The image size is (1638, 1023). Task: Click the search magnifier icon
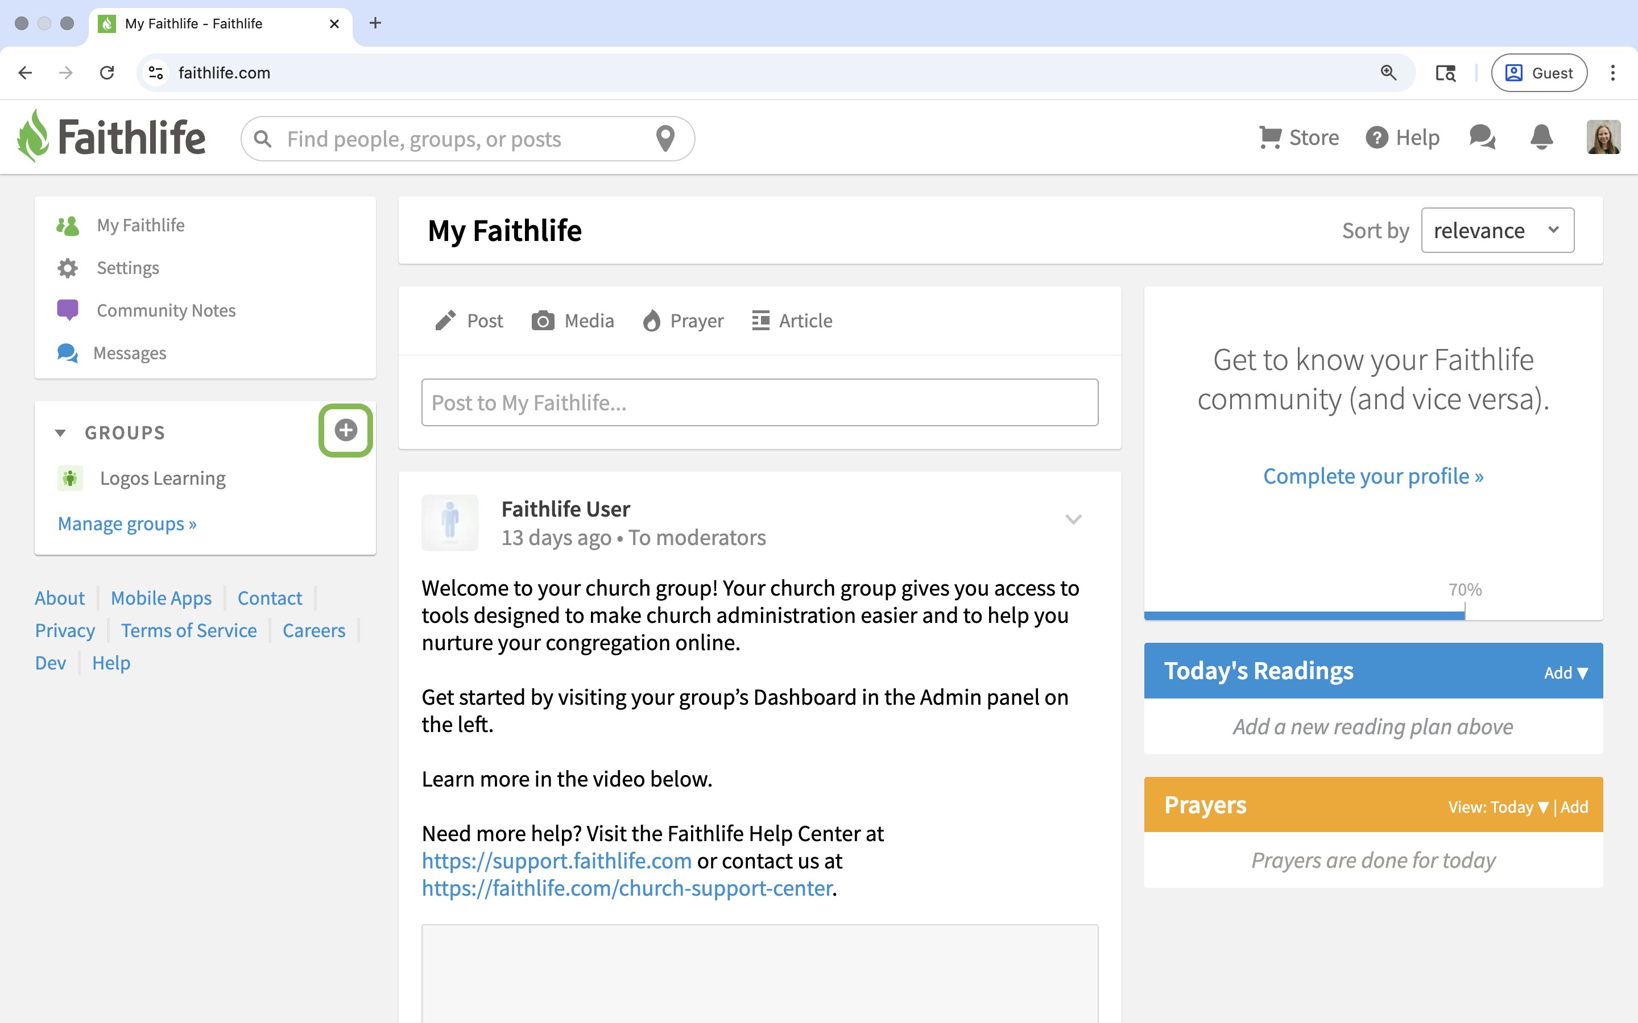(x=263, y=139)
